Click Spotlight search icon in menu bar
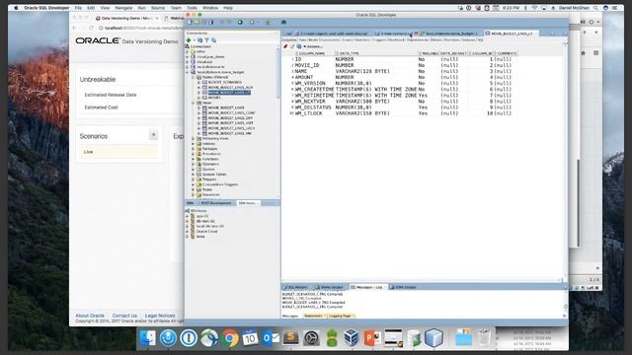 [x=595, y=8]
